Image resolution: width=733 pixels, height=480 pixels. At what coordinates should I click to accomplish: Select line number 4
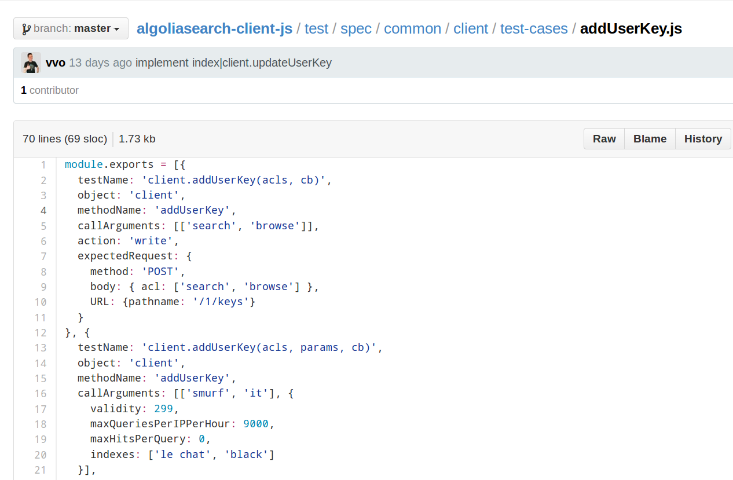tap(43, 211)
